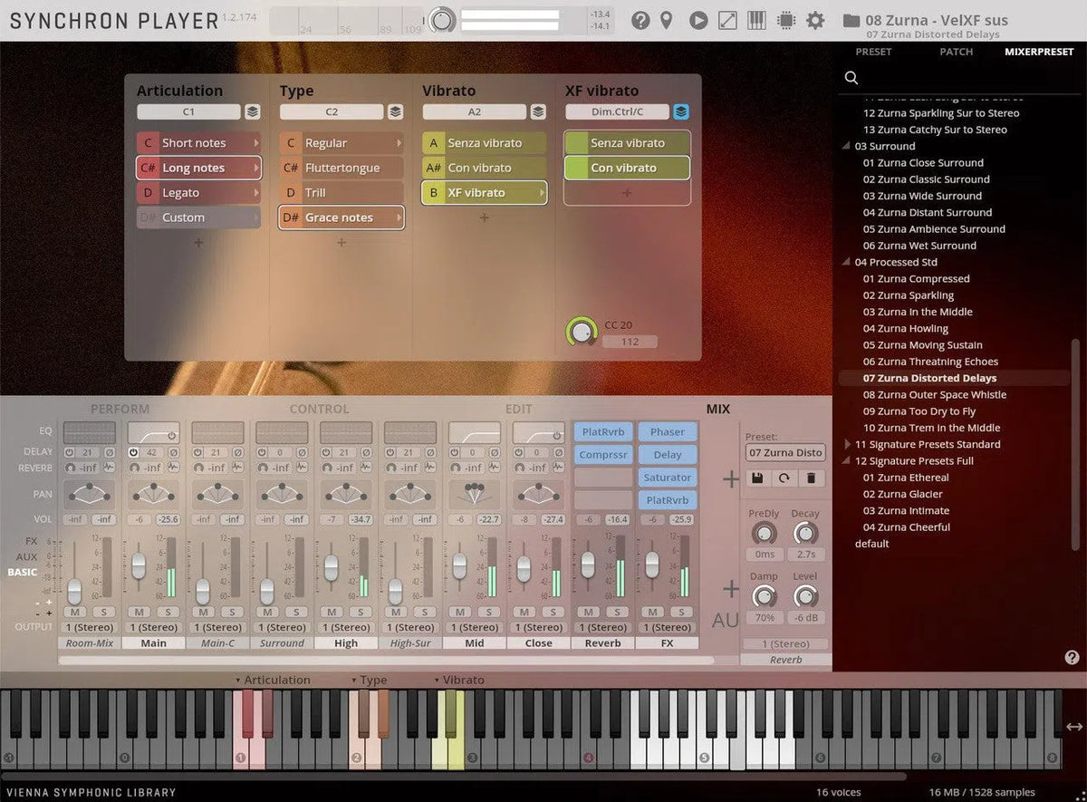1087x802 pixels.
Task: Expand 11 Signature Presets Standard folder
Action: click(847, 445)
